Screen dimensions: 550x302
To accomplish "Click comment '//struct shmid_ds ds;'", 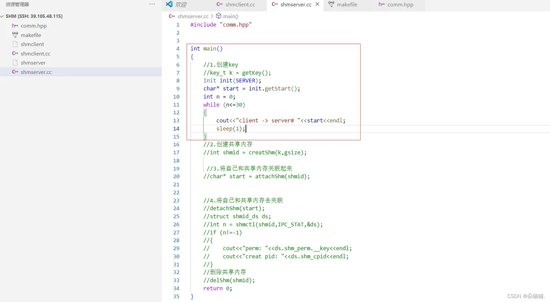I will click(x=237, y=216).
